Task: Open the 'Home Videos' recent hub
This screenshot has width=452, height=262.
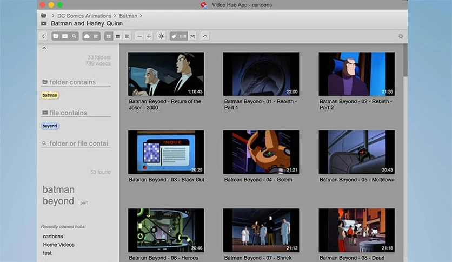Action: (x=58, y=245)
